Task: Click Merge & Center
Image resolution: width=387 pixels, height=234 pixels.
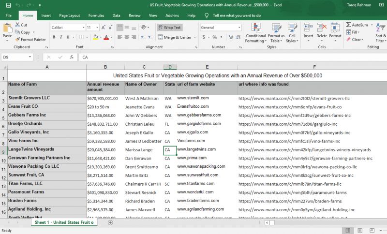Action: 175,37
